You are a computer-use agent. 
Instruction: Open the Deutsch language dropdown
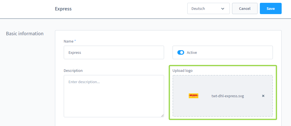coord(208,8)
